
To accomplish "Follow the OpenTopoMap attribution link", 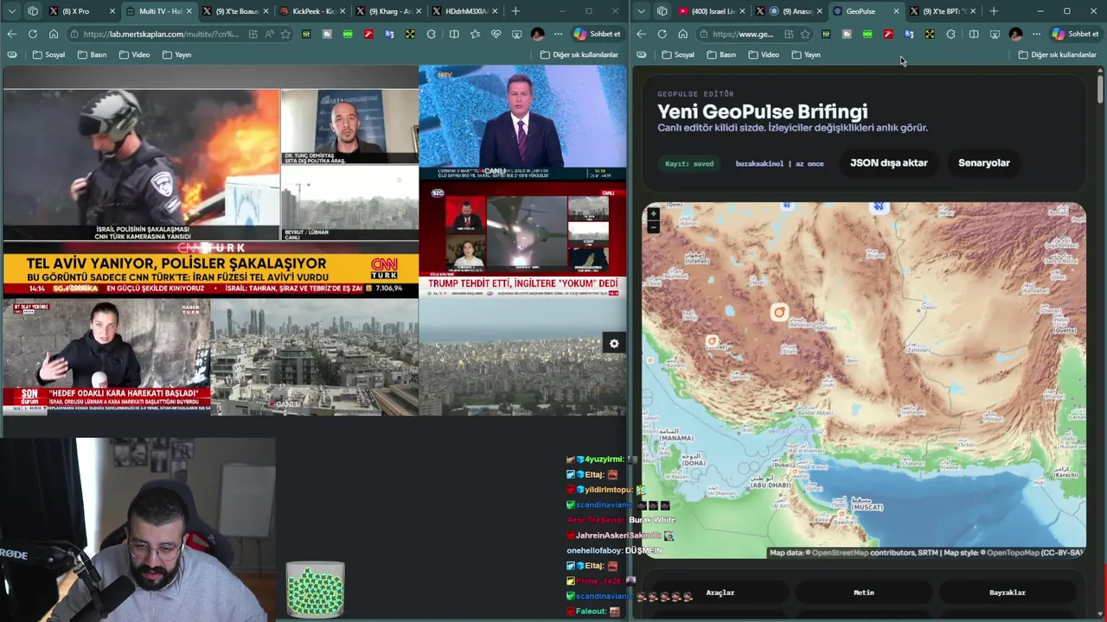I will tap(1013, 553).
